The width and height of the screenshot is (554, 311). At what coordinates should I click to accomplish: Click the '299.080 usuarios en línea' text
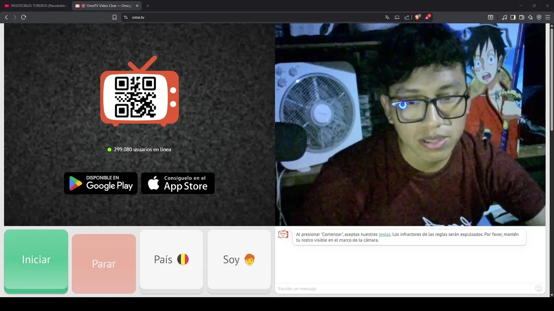coord(142,149)
